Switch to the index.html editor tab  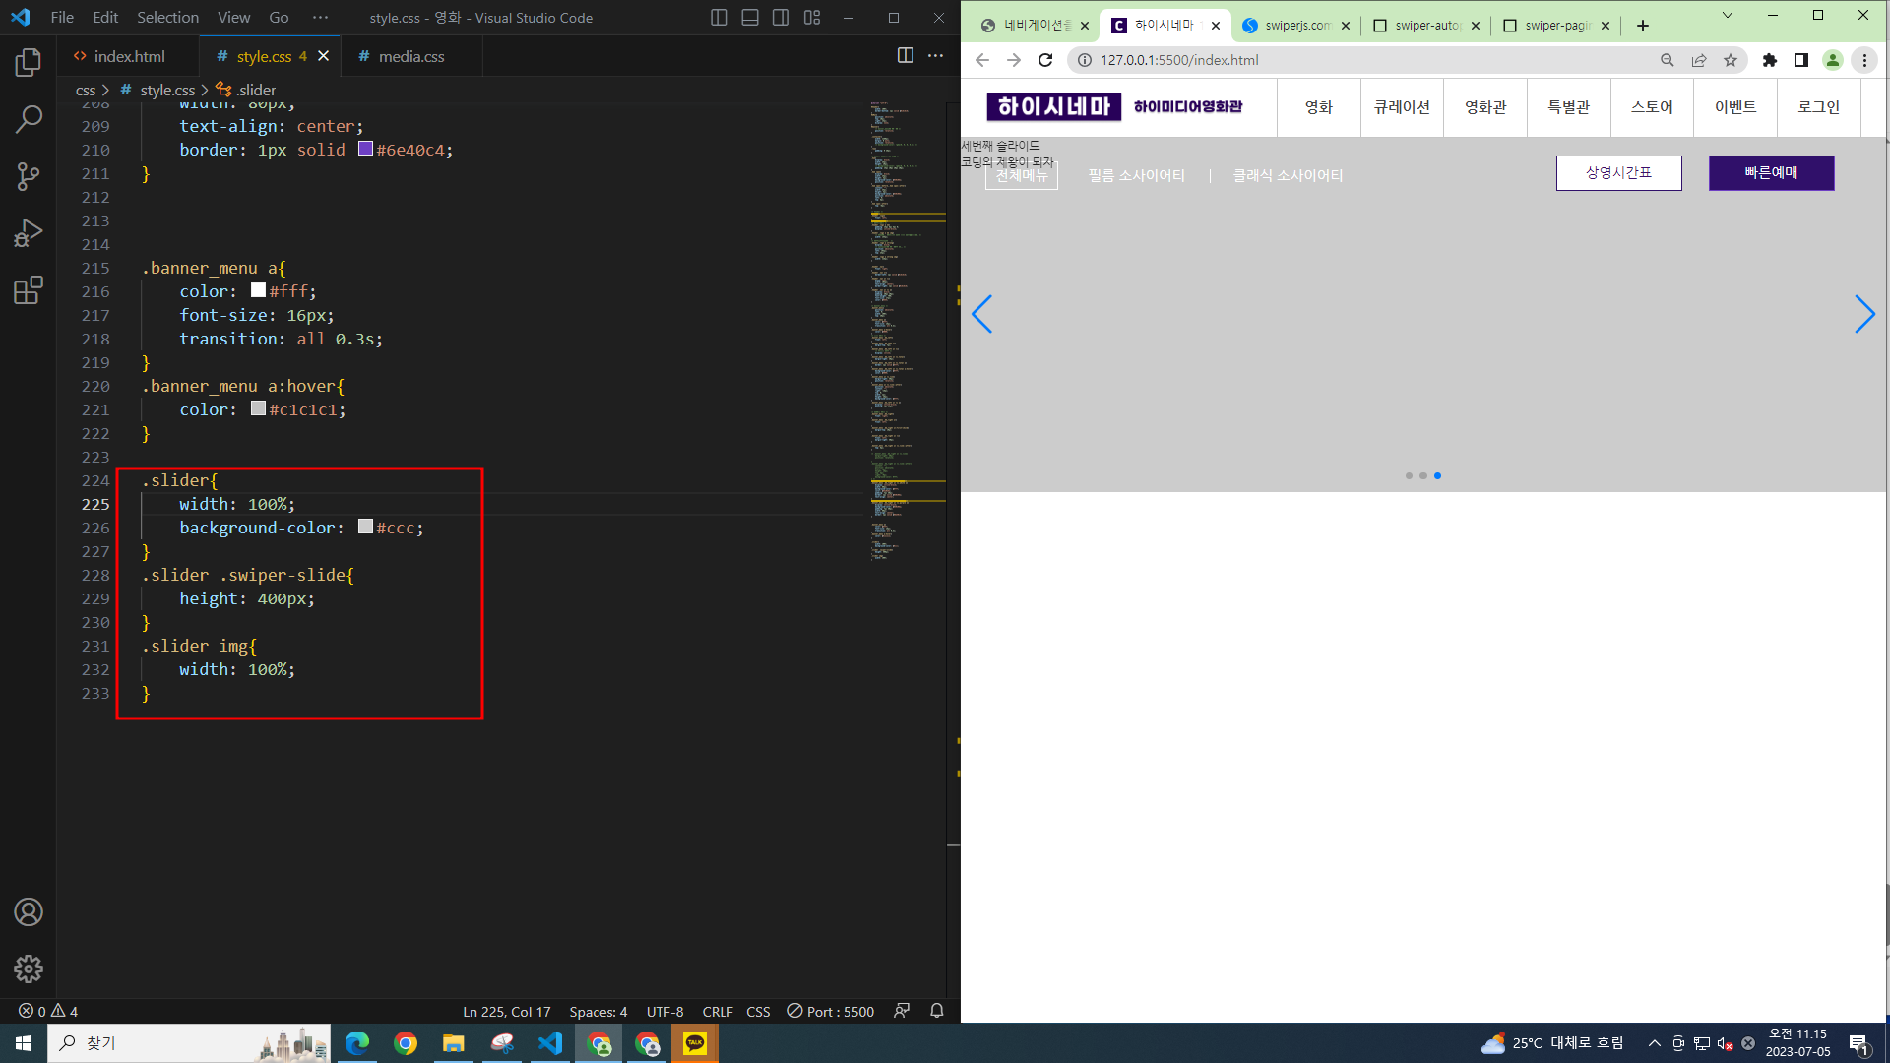coord(128,56)
